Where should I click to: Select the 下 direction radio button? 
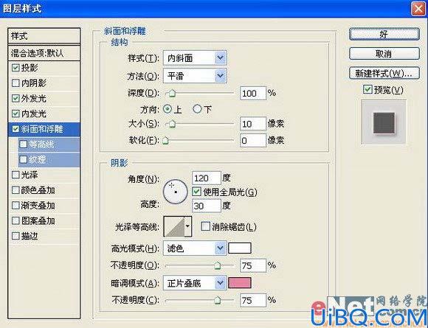tap(197, 109)
